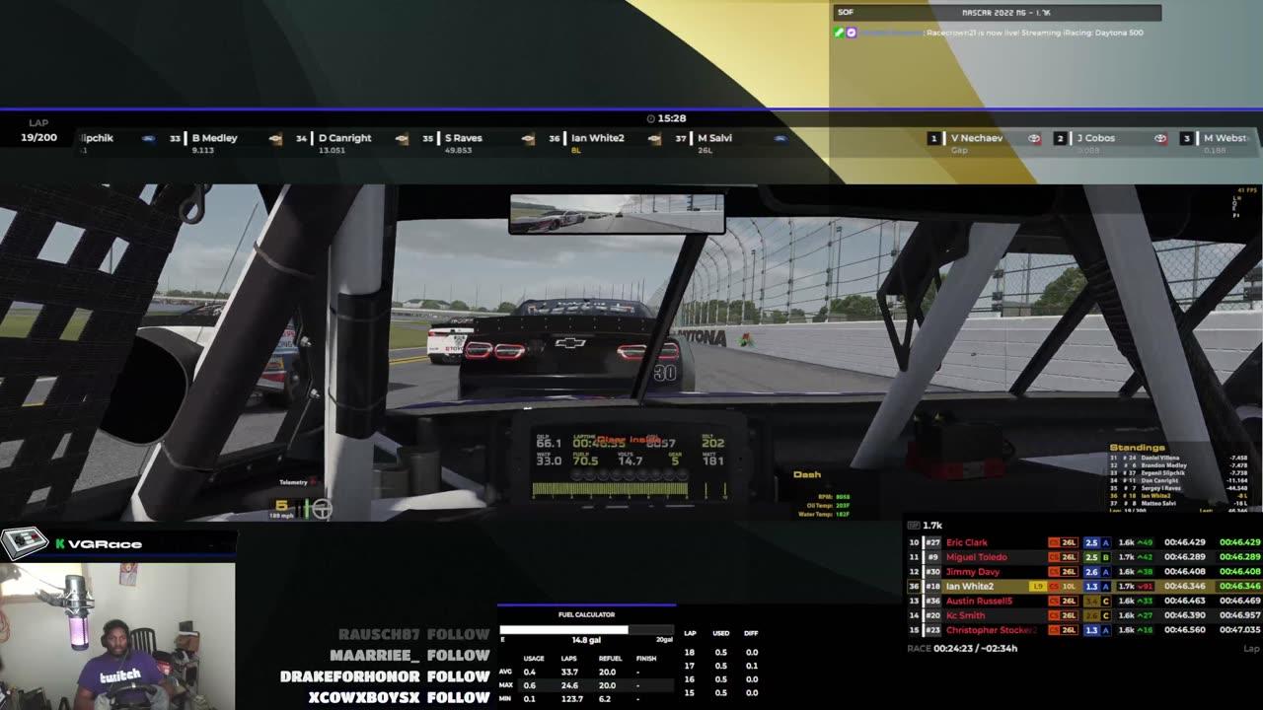Image resolution: width=1263 pixels, height=710 pixels.
Task: Click the 189 mph speed readout
Action: pos(281,516)
